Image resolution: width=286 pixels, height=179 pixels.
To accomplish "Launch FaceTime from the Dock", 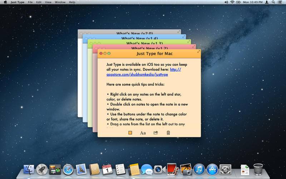I will (159, 170).
